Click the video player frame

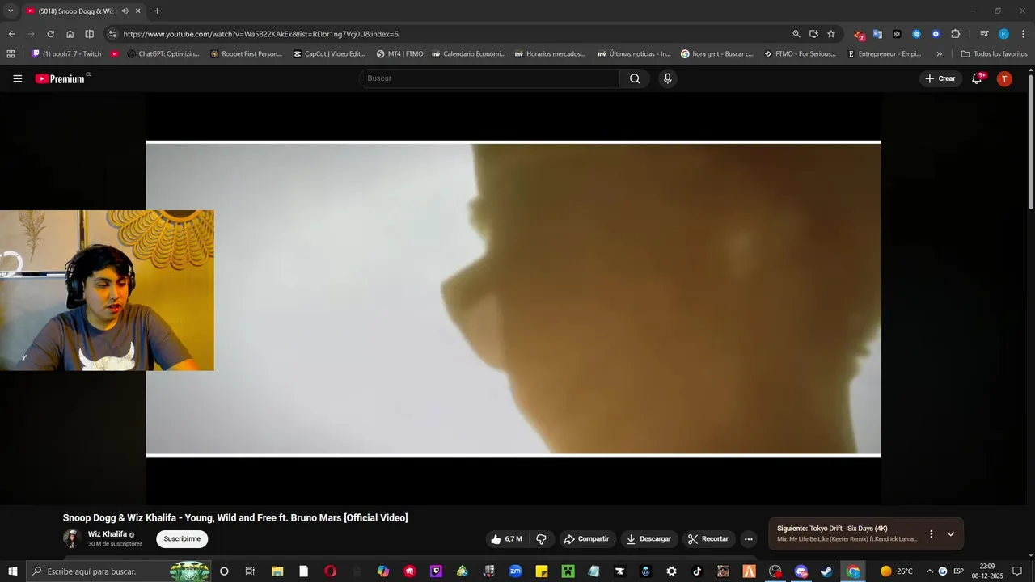coord(513,299)
